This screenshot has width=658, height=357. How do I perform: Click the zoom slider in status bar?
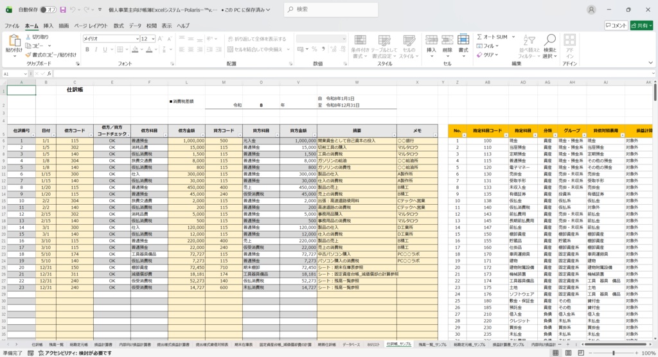point(613,353)
